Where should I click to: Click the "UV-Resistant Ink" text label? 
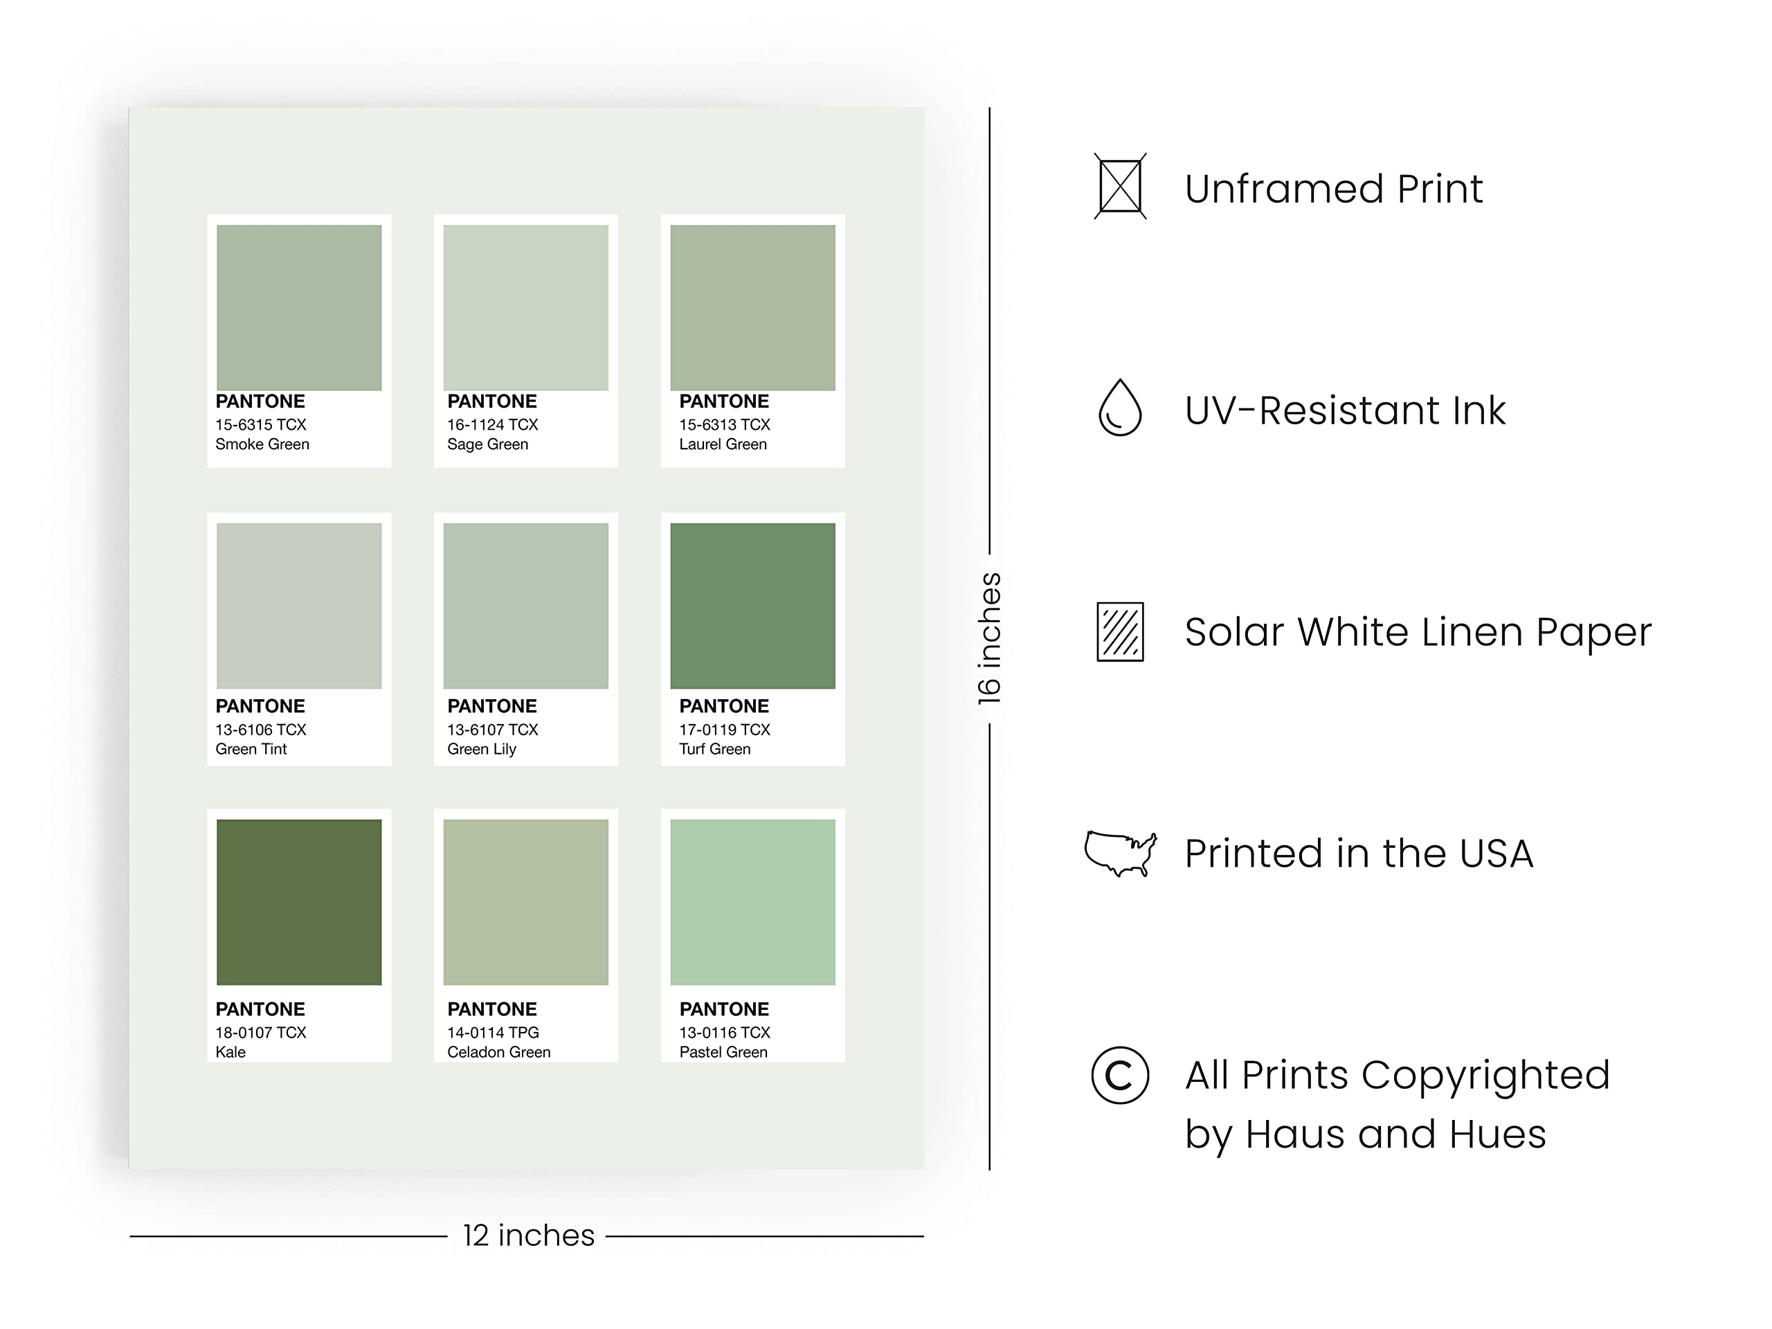click(x=1345, y=410)
